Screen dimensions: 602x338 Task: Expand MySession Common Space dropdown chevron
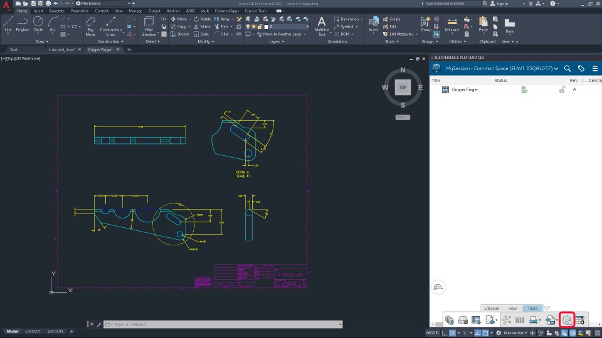pyautogui.click(x=556, y=68)
